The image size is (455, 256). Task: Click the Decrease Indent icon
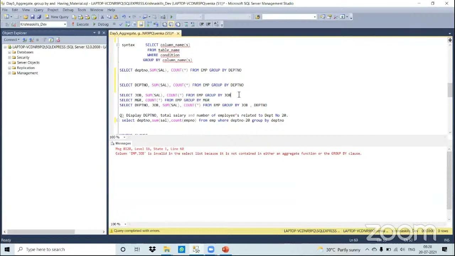pos(201,24)
